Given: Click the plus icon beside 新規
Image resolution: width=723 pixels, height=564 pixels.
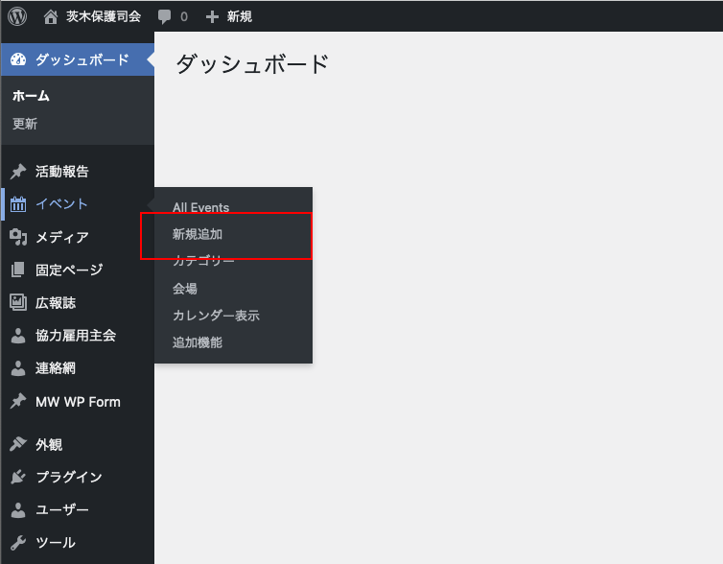Looking at the screenshot, I should (x=212, y=17).
